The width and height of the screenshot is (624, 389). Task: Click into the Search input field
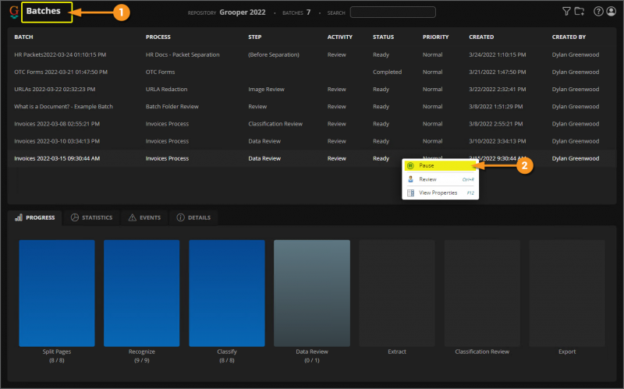(392, 12)
